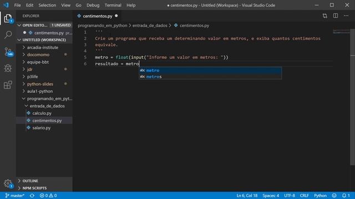355x199 pixels.
Task: Click the Python icon on centimentos.py tab
Action: 79,16
